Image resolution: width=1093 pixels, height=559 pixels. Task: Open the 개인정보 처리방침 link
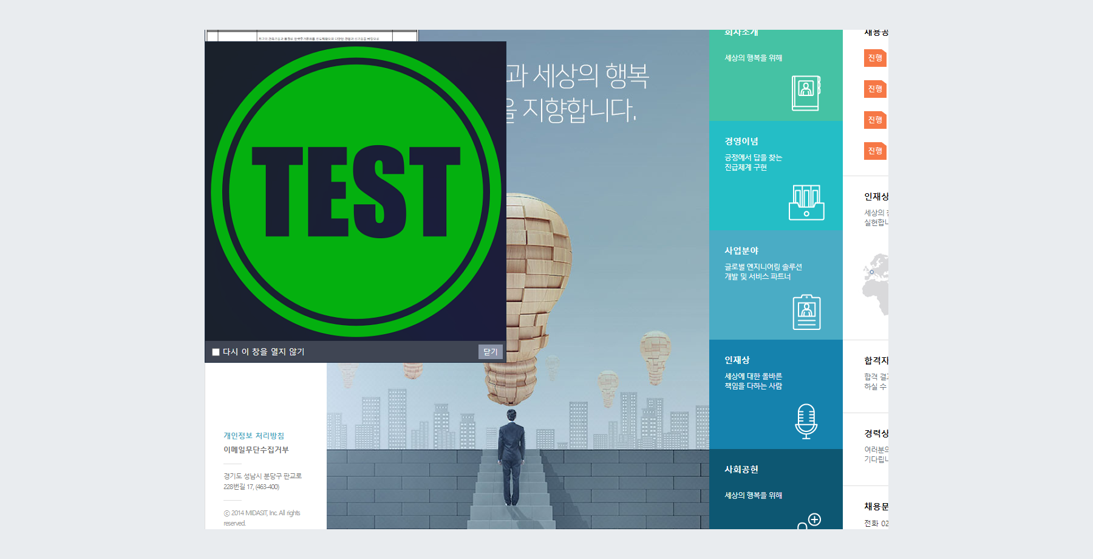[254, 435]
